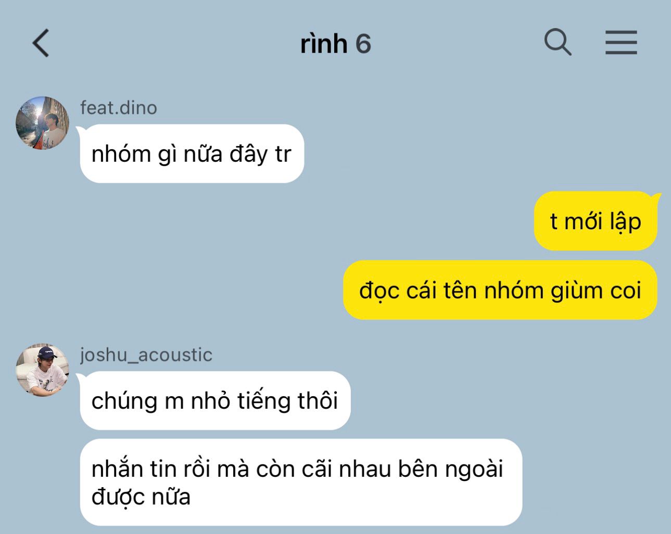Tap the joshu_acoustic sender name
Viewport: 671px width, 534px height.
[x=146, y=355]
